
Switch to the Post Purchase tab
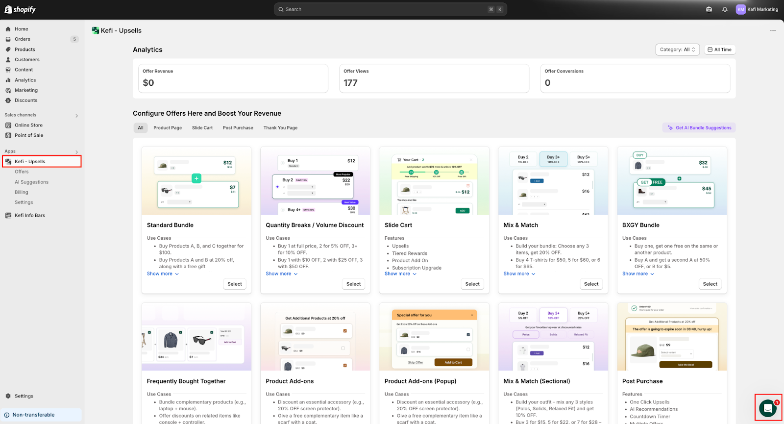tap(238, 128)
